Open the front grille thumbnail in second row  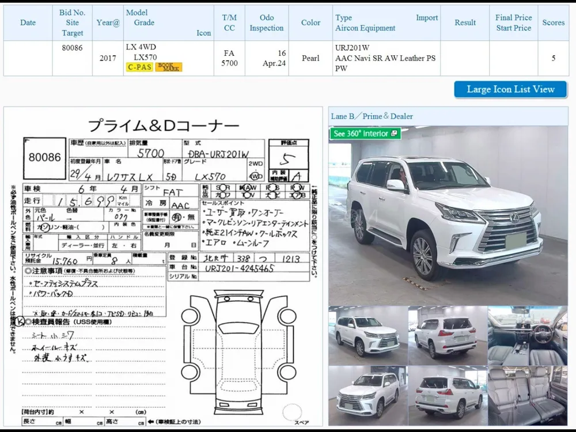(x=368, y=396)
